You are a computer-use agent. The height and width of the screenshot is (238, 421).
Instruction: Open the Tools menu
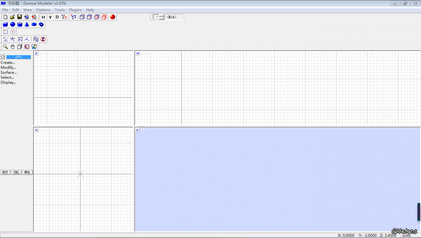[60, 10]
